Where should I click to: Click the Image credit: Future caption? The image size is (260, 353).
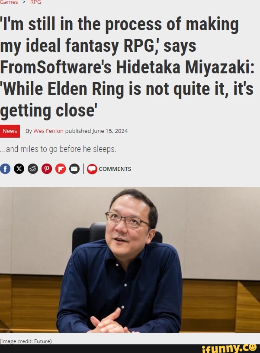(x=26, y=341)
